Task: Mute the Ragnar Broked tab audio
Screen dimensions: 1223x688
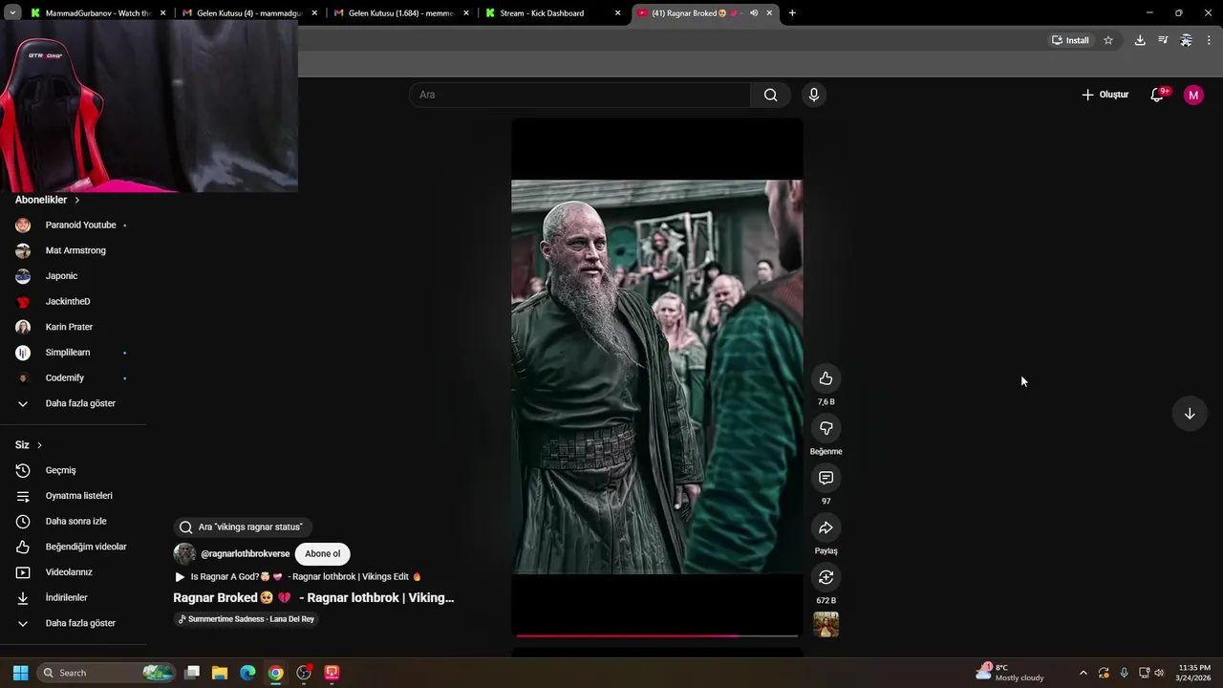Action: (x=754, y=13)
